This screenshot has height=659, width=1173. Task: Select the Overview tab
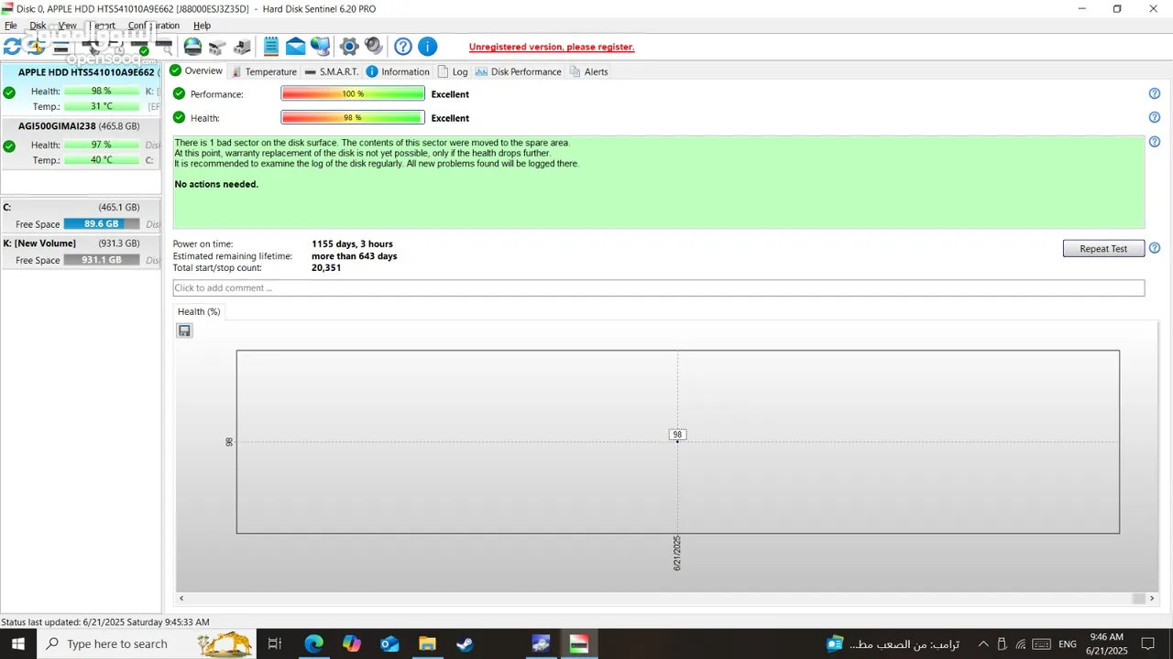click(x=197, y=70)
